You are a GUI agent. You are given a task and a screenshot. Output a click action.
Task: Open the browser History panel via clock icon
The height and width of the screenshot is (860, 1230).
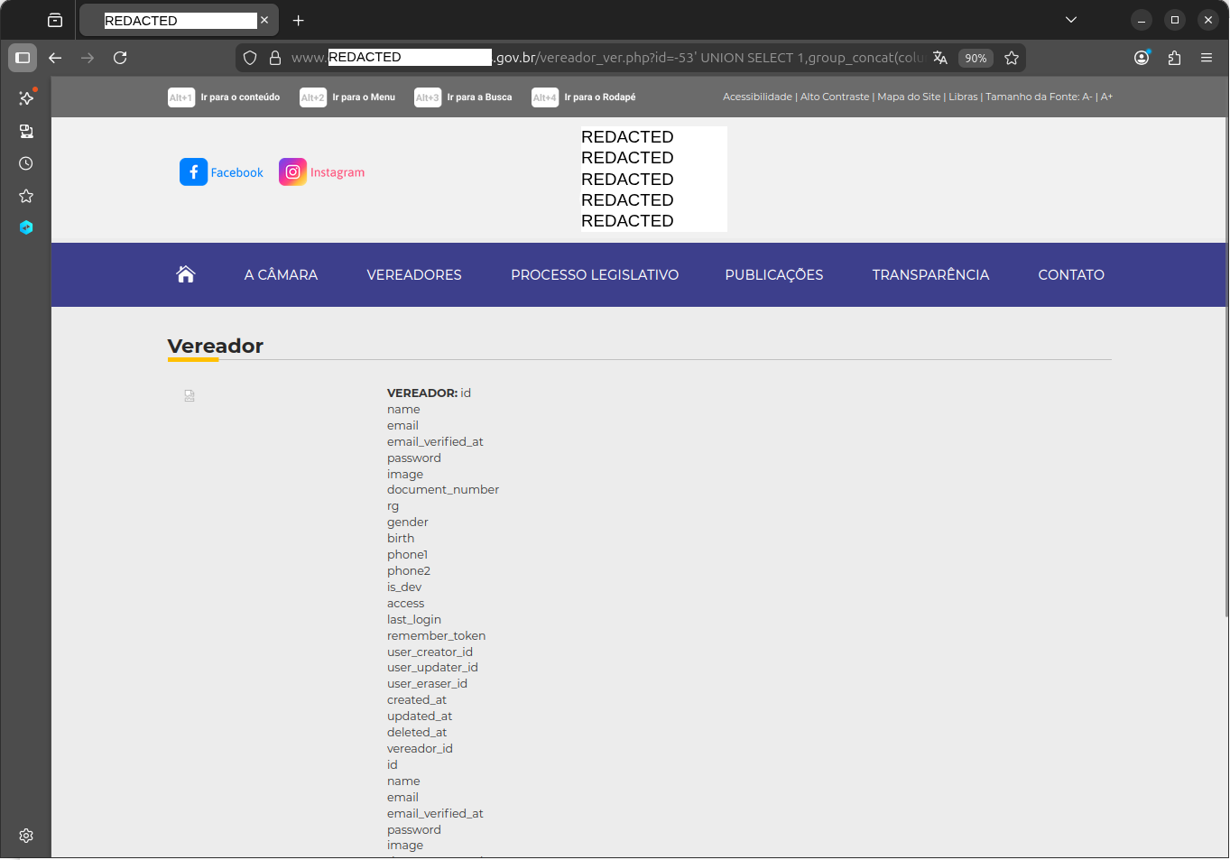click(25, 163)
